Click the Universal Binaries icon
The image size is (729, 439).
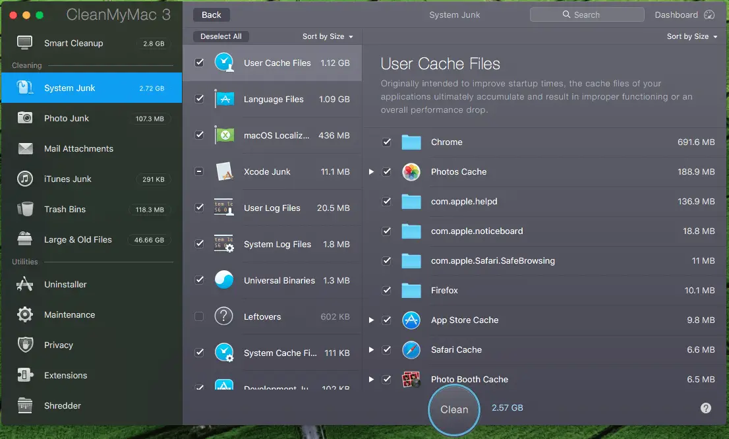(224, 280)
